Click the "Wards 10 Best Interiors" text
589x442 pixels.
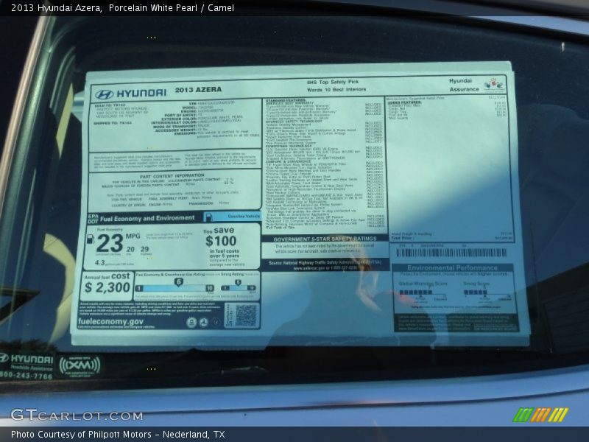[x=336, y=90]
